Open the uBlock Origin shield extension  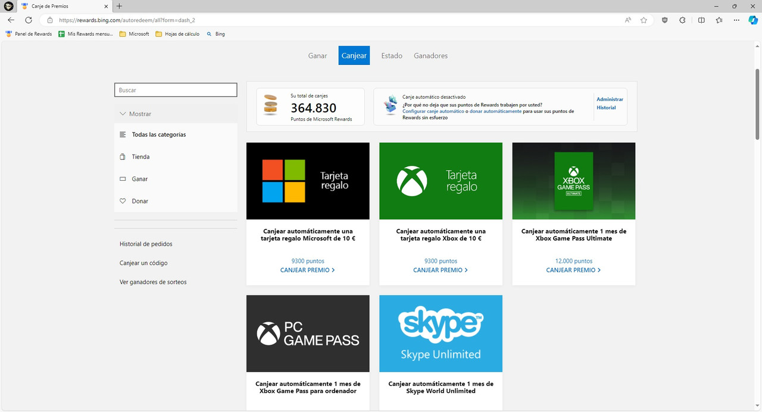pos(665,20)
